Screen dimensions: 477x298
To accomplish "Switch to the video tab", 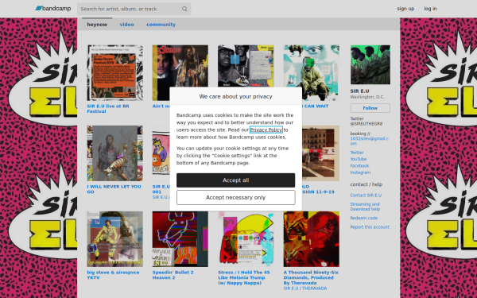I will coord(127,25).
